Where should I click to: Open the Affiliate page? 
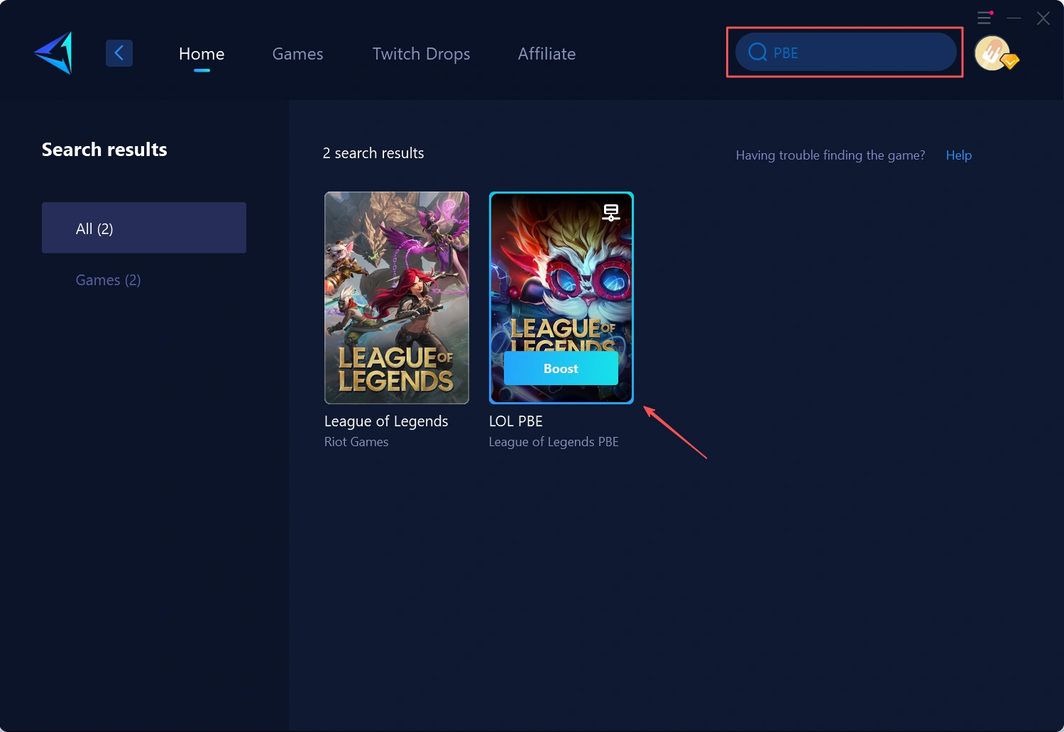click(547, 53)
